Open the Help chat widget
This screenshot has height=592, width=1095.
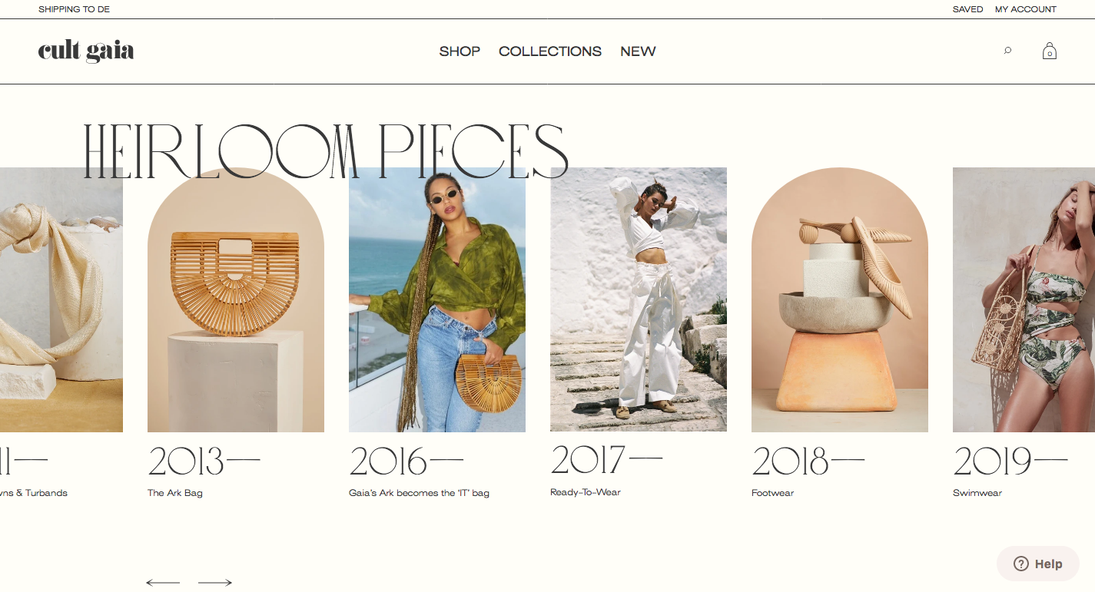pyautogui.click(x=1038, y=564)
